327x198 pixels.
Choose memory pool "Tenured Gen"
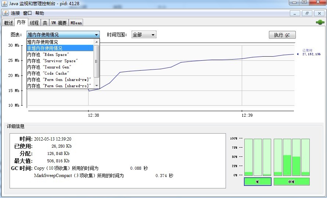click(60, 67)
